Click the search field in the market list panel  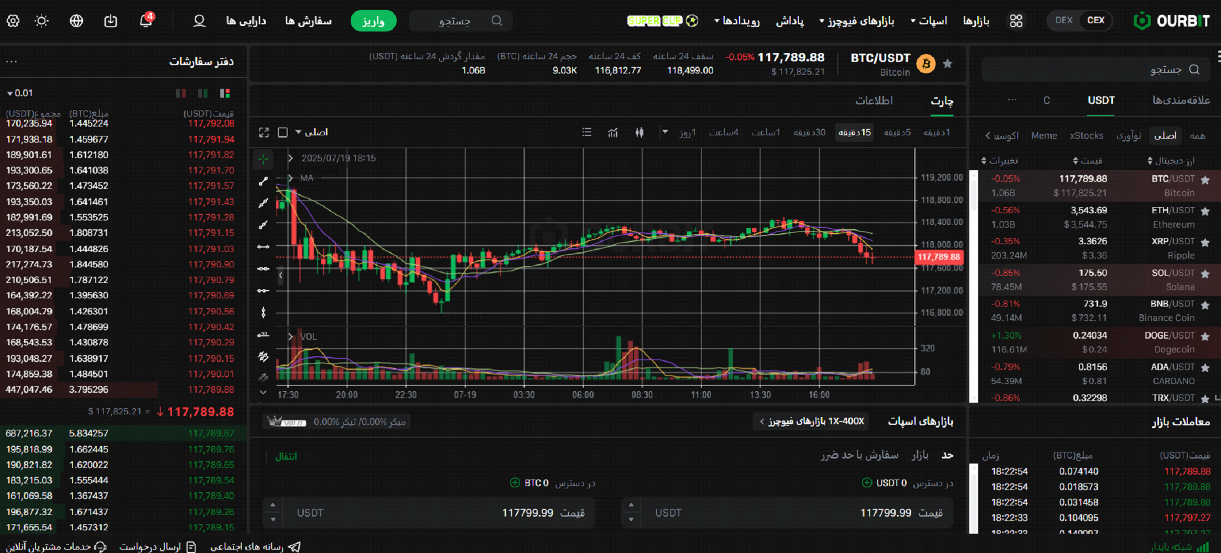tap(1095, 70)
